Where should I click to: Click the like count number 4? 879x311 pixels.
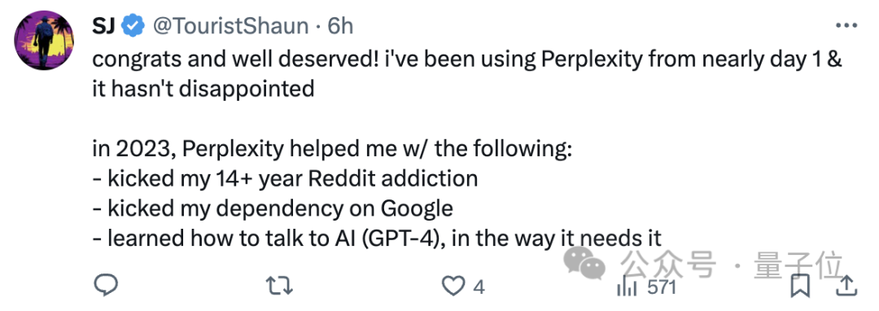click(479, 287)
